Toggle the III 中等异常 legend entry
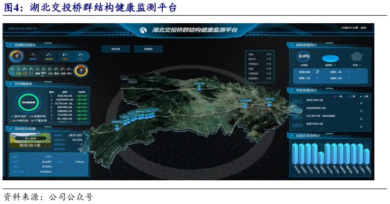The image size is (390, 204). (19, 121)
